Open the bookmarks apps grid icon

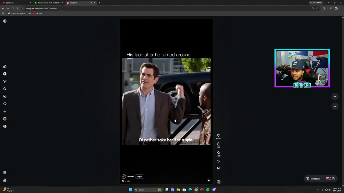coord(3,13)
